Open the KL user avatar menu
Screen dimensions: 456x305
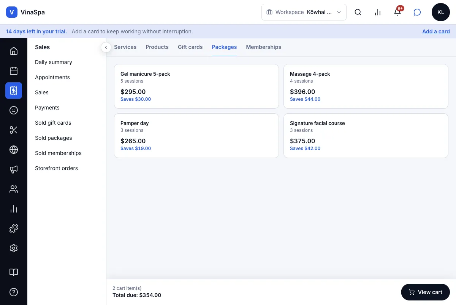point(441,12)
